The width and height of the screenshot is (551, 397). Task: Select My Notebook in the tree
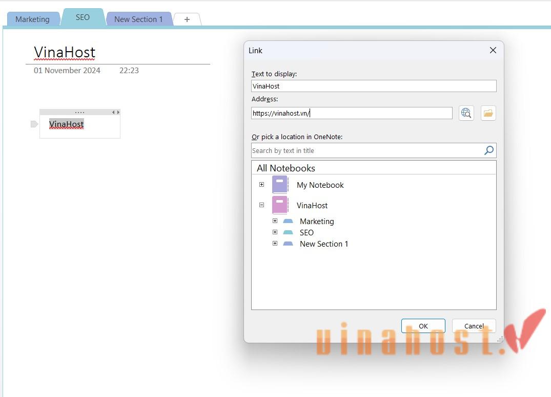pyautogui.click(x=320, y=185)
